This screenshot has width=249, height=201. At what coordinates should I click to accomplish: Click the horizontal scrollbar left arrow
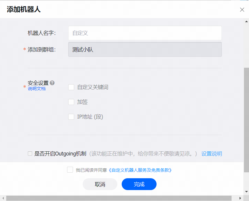(x=3, y=198)
